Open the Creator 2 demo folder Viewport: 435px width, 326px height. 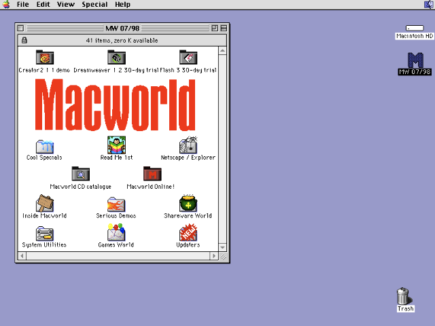45,57
